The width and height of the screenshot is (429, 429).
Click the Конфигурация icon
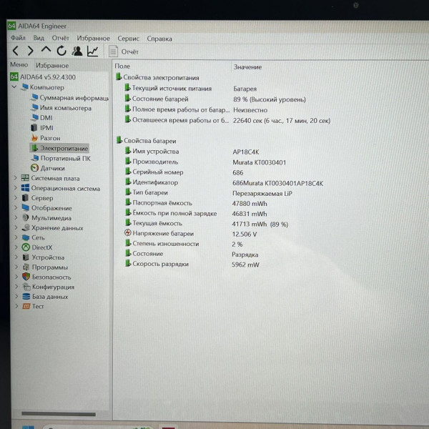[26, 287]
